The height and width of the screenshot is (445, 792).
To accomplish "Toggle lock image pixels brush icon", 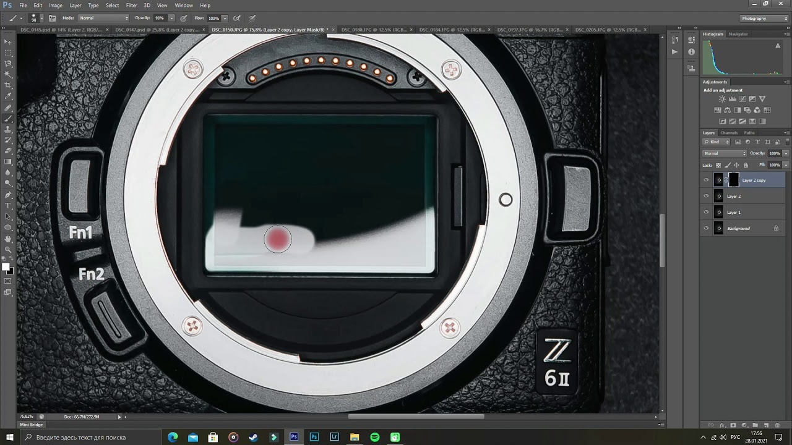I will [728, 165].
